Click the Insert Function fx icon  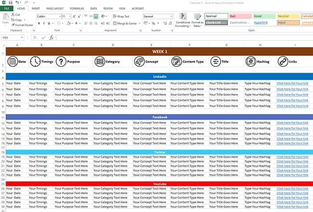click(x=51, y=38)
